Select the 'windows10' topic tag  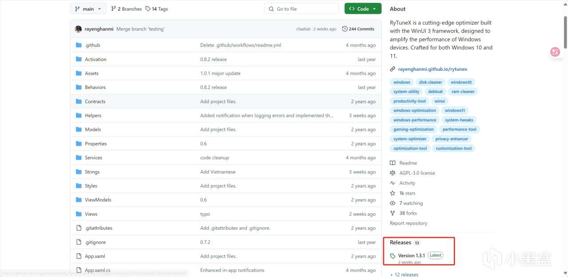461,82
